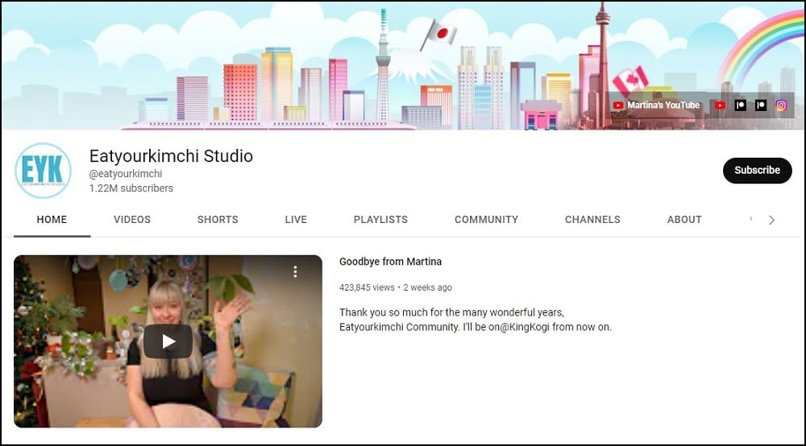Open the three-dot menu on the video
The height and width of the screenshot is (446, 806).
coord(295,271)
